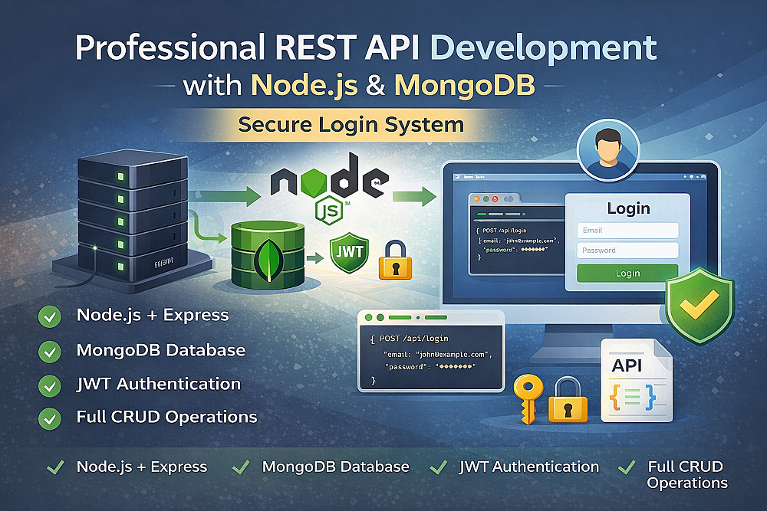
Task: Click POST /api/login in the standalone code window
Action: tap(414, 338)
